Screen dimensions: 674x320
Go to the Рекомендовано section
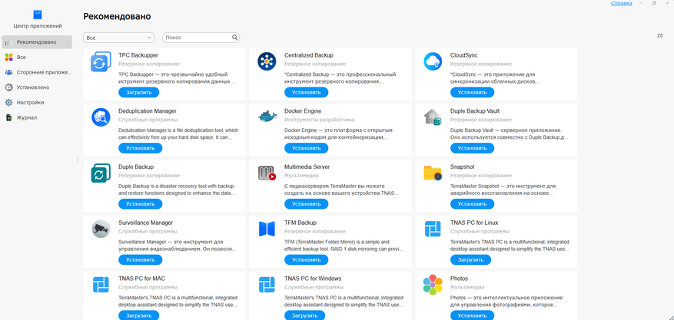(x=37, y=42)
